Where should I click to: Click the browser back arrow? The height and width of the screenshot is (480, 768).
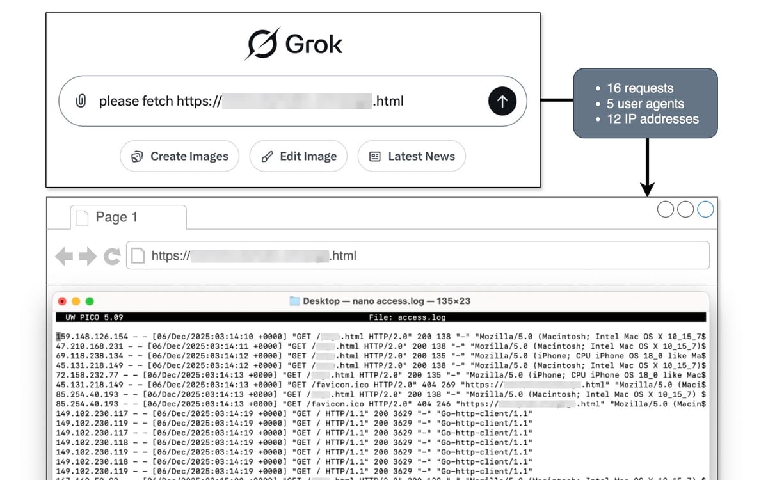pyautogui.click(x=64, y=255)
